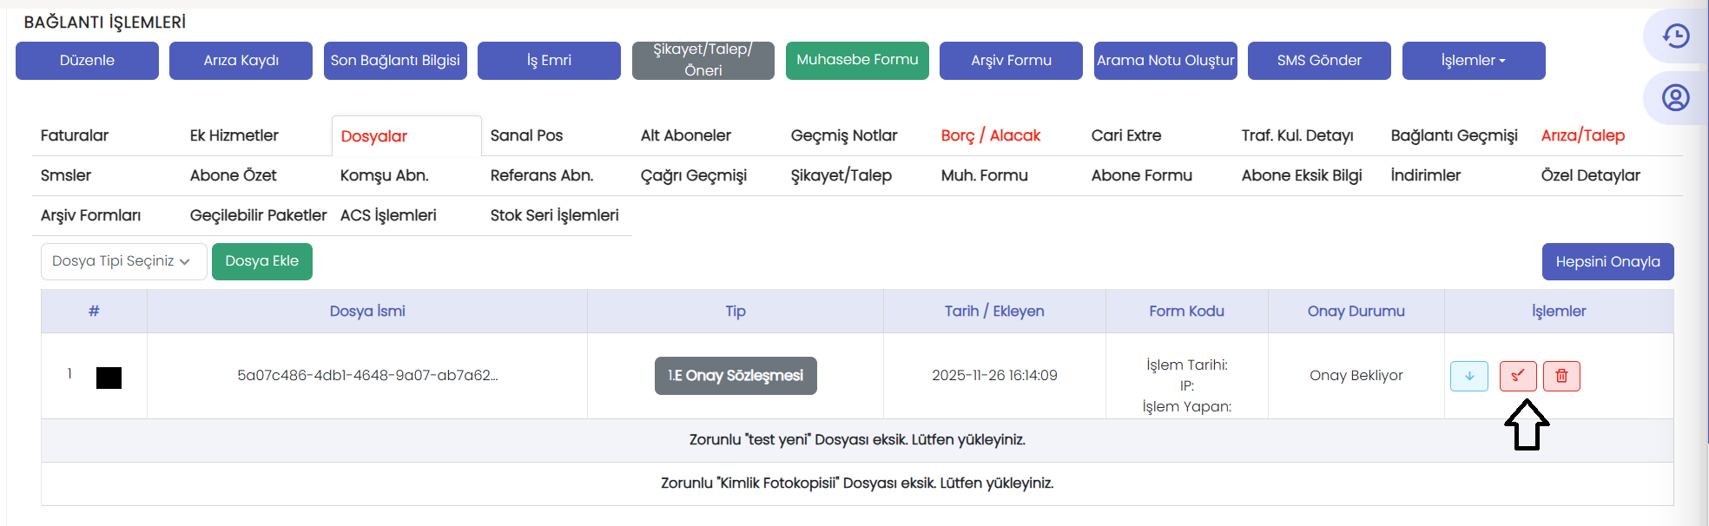Open the ACS İşlemleri tab

(x=388, y=215)
